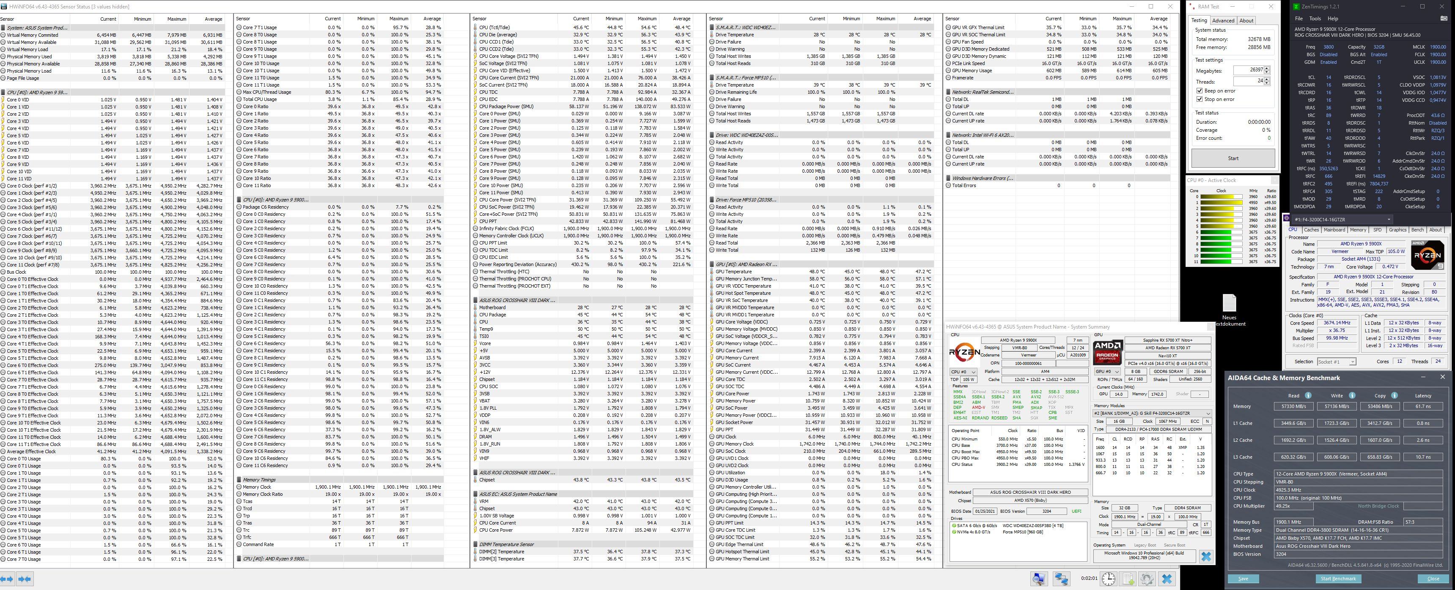Open ZenTimings Tools menu
Screen dimensions: 1455x590
1315,19
